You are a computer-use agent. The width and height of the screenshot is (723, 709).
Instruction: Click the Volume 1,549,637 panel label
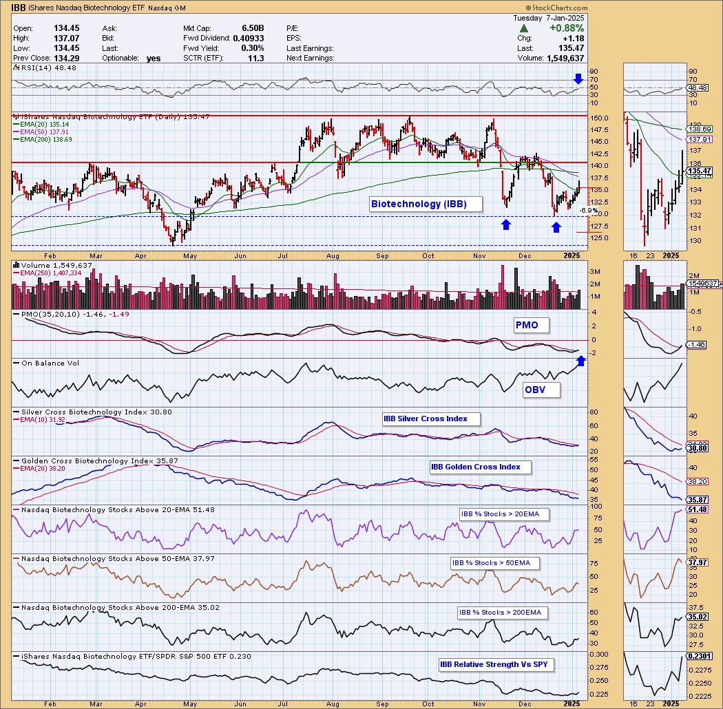(x=56, y=266)
